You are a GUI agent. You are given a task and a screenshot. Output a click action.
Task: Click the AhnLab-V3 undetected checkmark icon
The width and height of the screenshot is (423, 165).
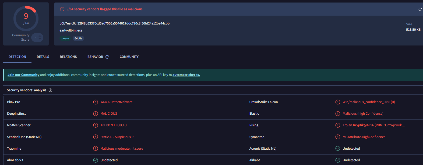pyautogui.click(x=96, y=160)
